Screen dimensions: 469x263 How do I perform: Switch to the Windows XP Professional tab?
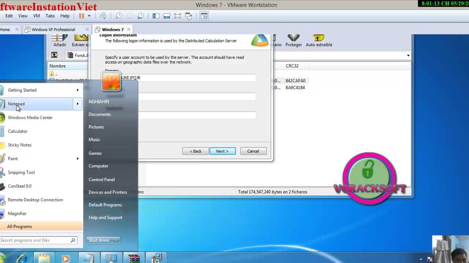(x=53, y=30)
